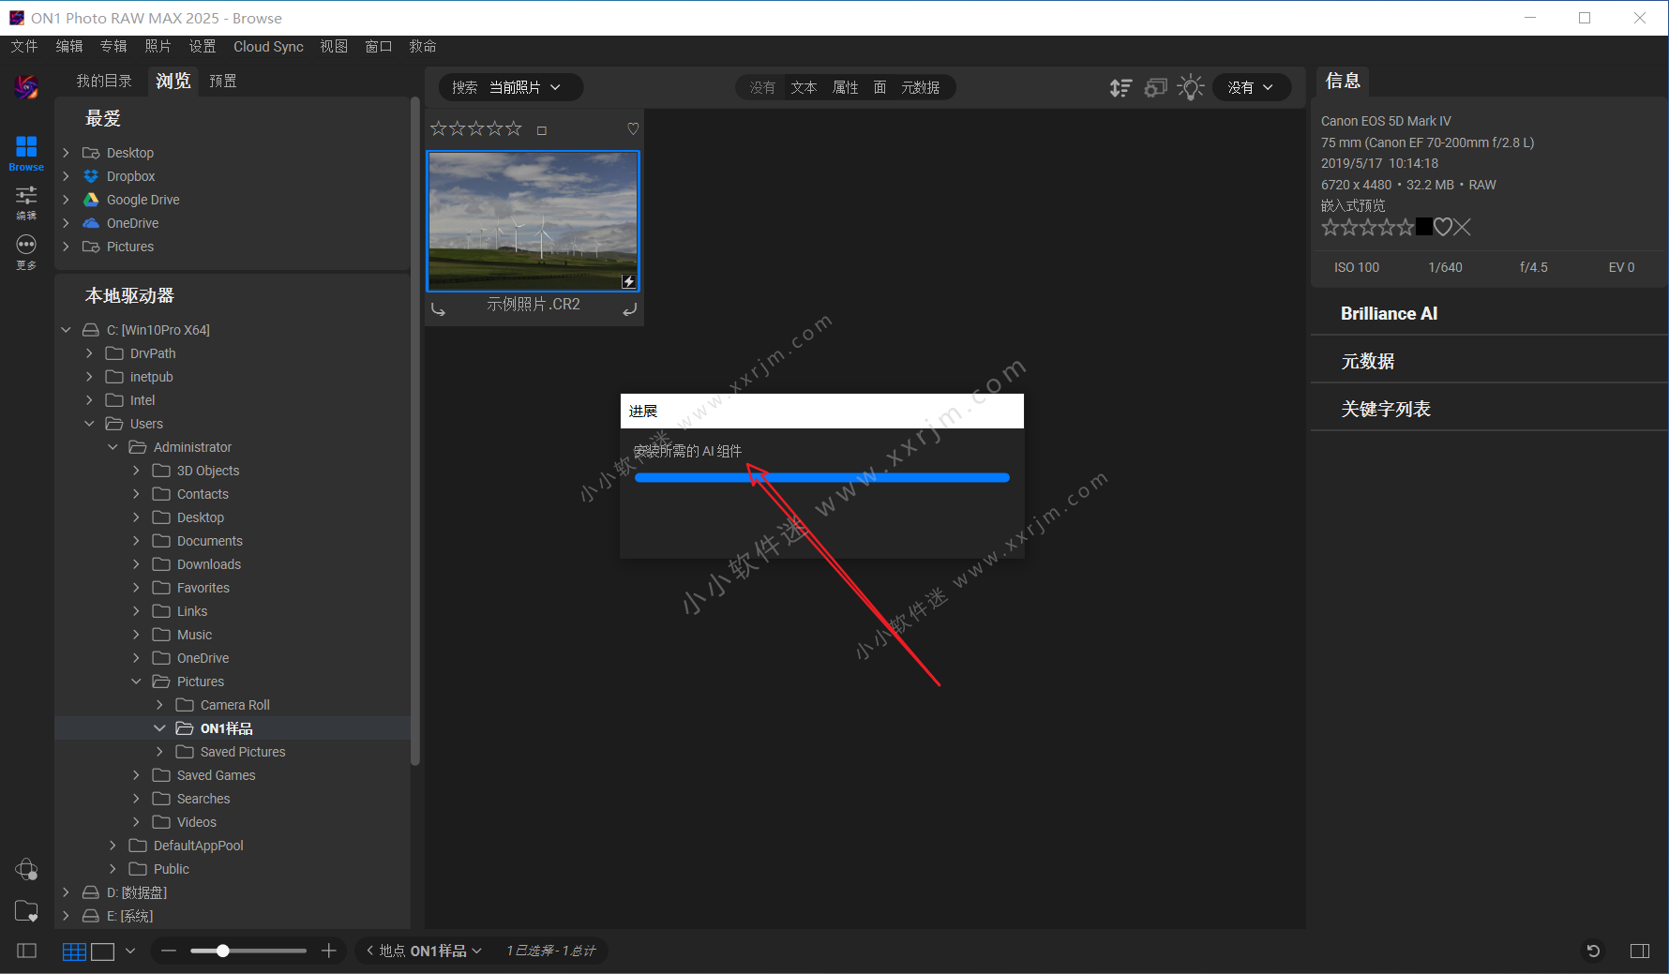Collapse the Pictures folder under Administrator
The image size is (1669, 974).
point(136,682)
